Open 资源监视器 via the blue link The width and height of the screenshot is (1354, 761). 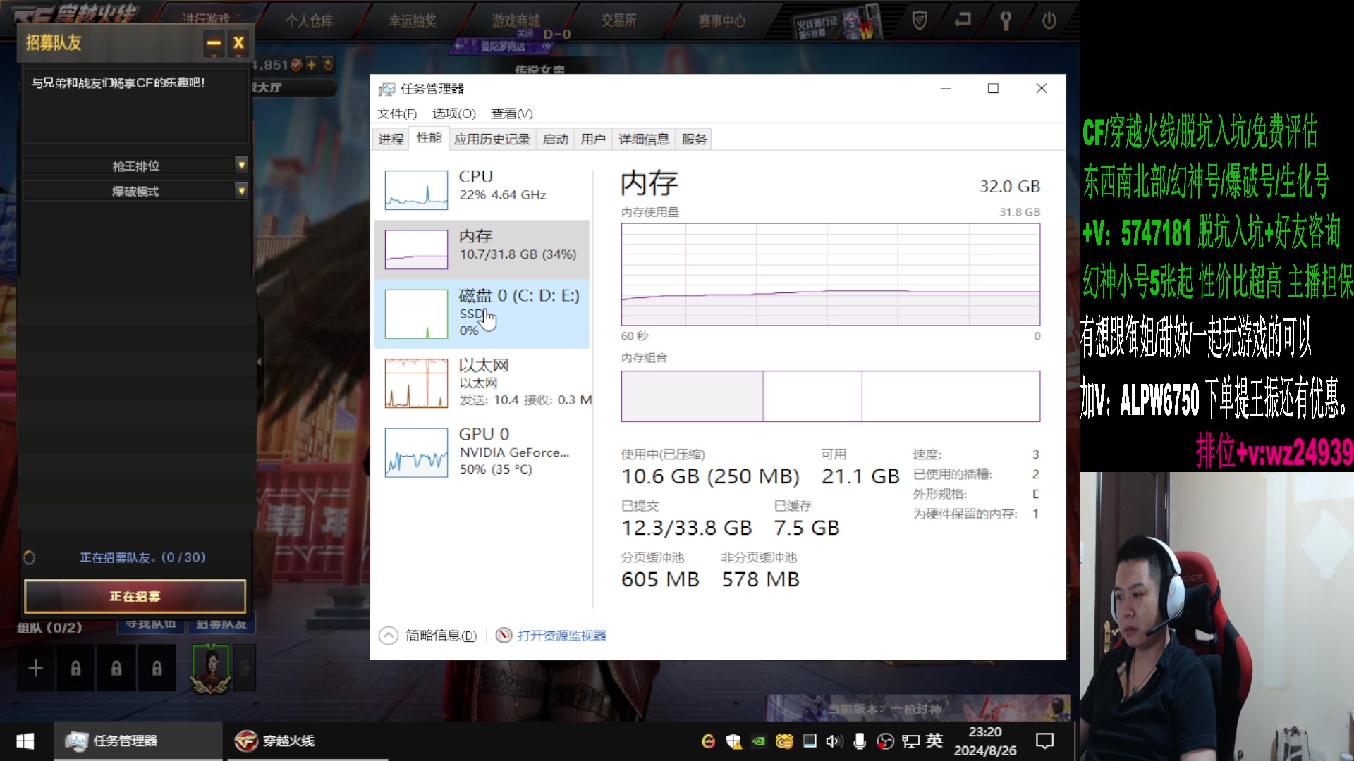561,635
